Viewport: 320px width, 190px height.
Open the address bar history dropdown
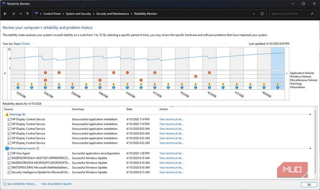[254, 14]
